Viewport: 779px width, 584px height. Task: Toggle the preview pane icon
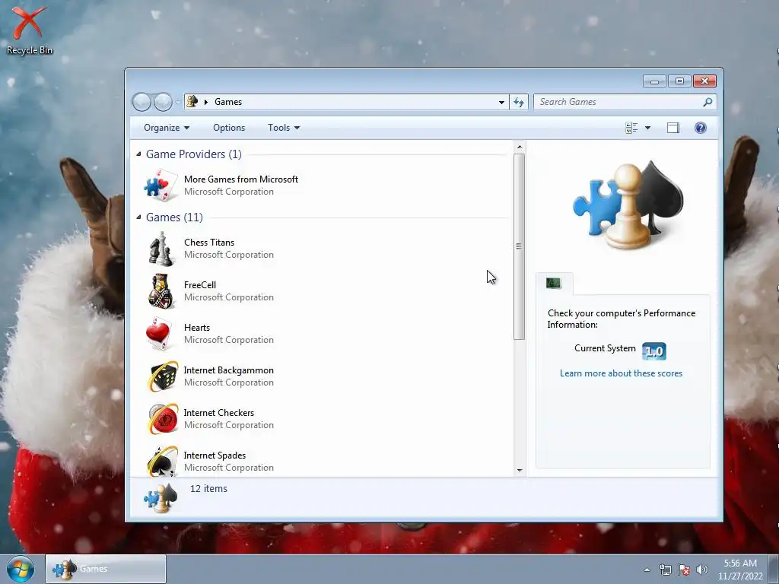(x=672, y=128)
